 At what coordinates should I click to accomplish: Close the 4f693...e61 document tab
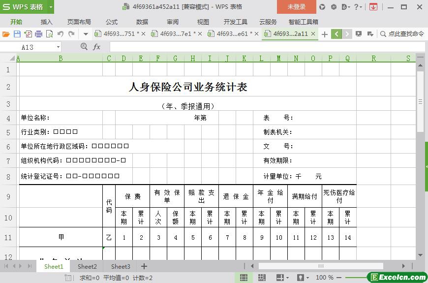(x=256, y=34)
